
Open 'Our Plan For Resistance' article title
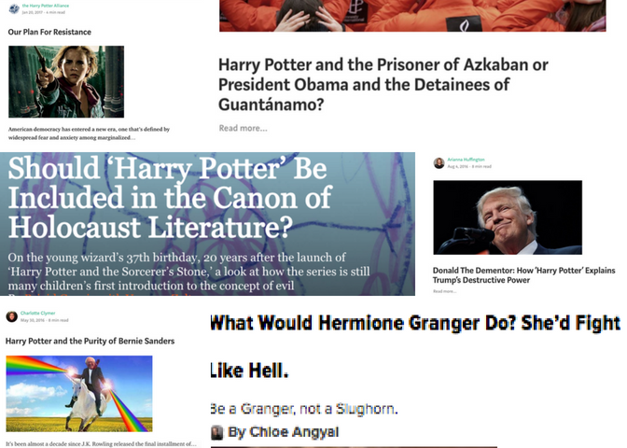(49, 32)
